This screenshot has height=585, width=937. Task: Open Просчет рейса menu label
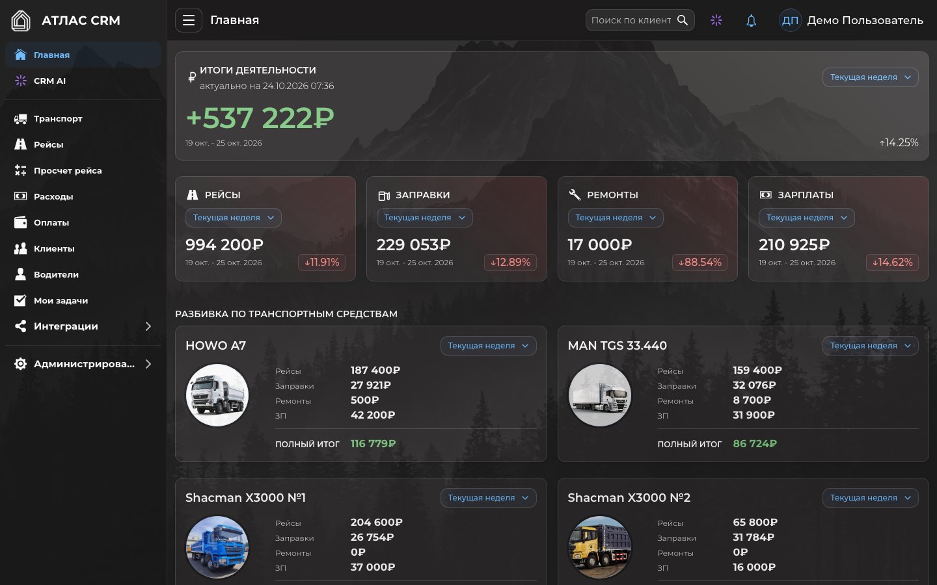tap(68, 170)
